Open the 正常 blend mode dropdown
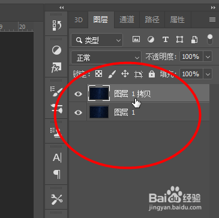Screen dimensions: 219x218 coord(106,58)
